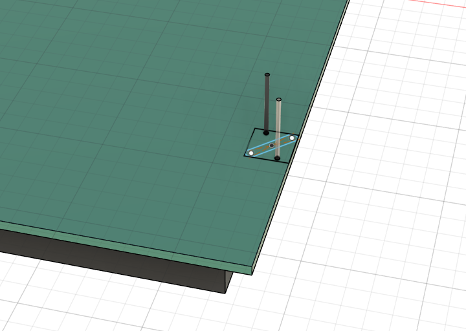Click the left white sketch point

click(x=251, y=153)
